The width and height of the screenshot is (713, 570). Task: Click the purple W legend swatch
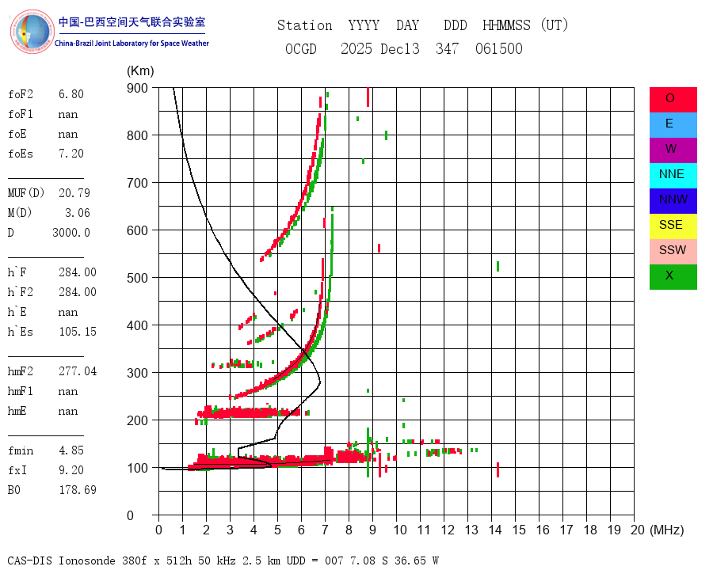[673, 150]
